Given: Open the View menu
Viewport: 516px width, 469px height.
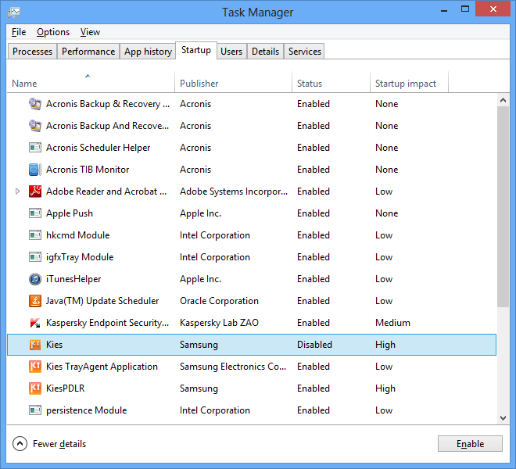Looking at the screenshot, I should [x=90, y=32].
